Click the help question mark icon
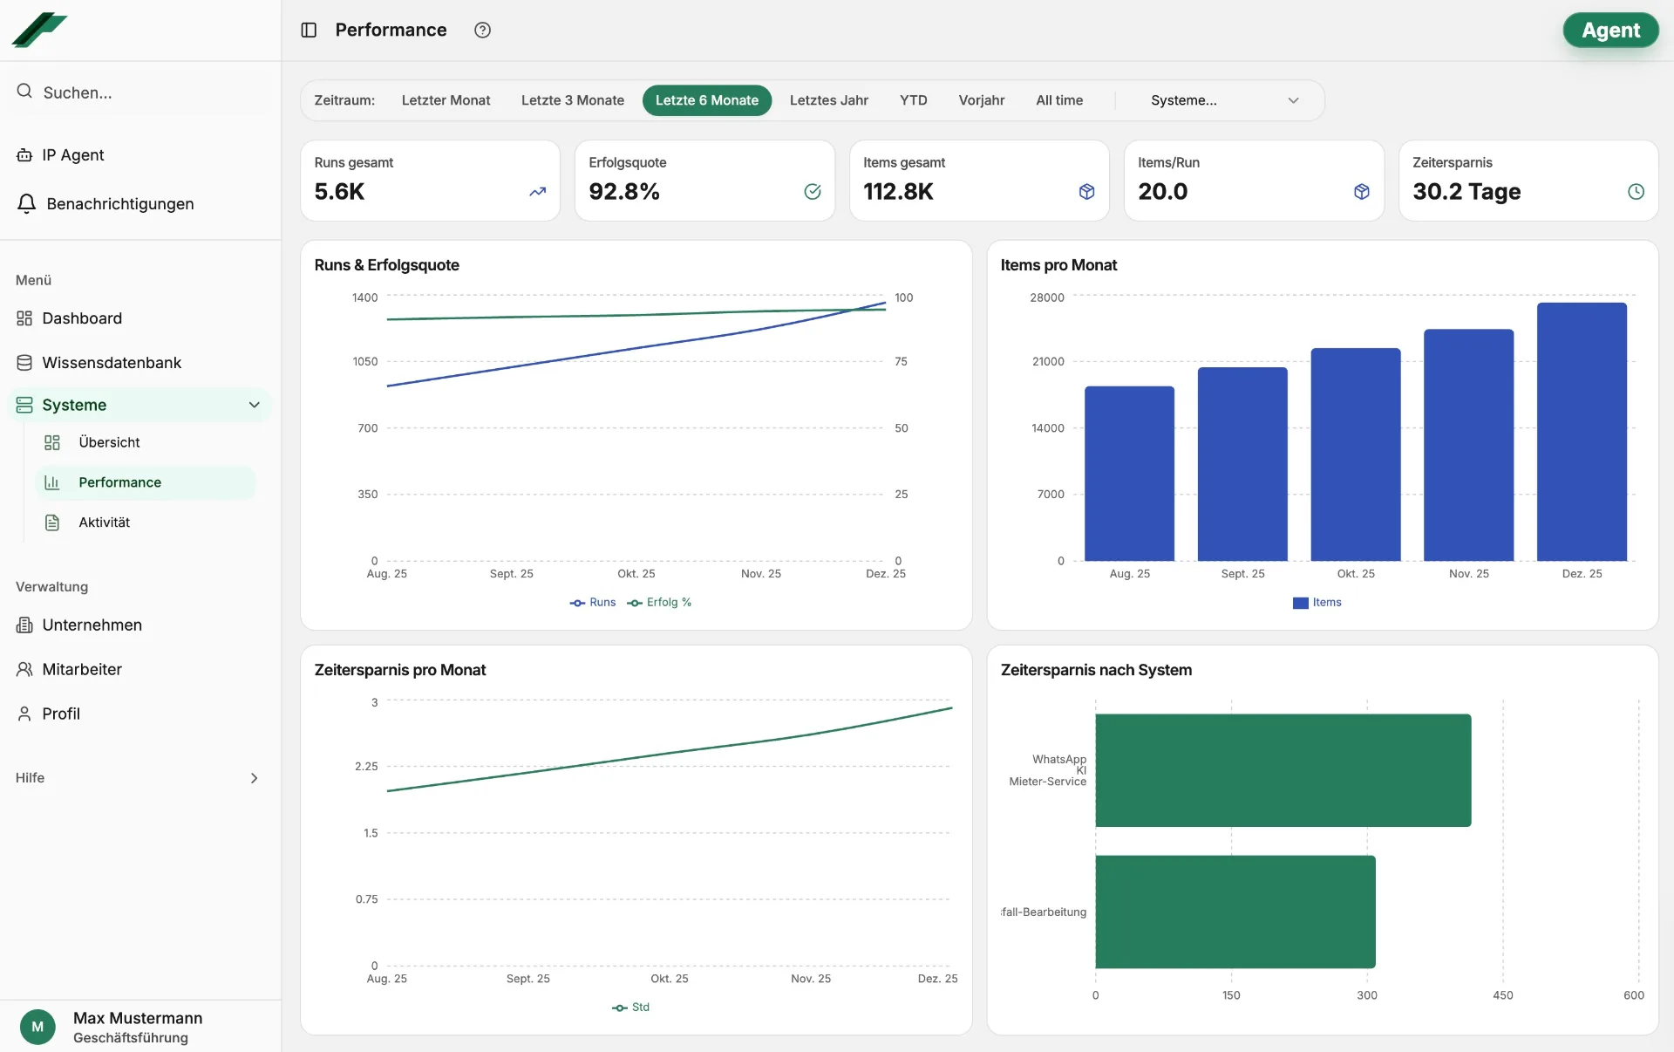This screenshot has height=1052, width=1674. [481, 30]
